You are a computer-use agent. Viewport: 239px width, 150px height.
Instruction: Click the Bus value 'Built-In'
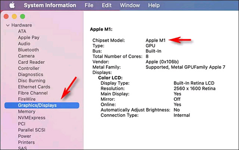point(153,51)
